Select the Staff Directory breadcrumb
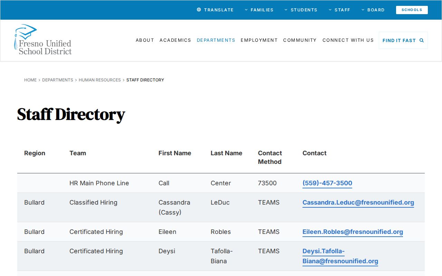442x276 pixels. (x=145, y=80)
